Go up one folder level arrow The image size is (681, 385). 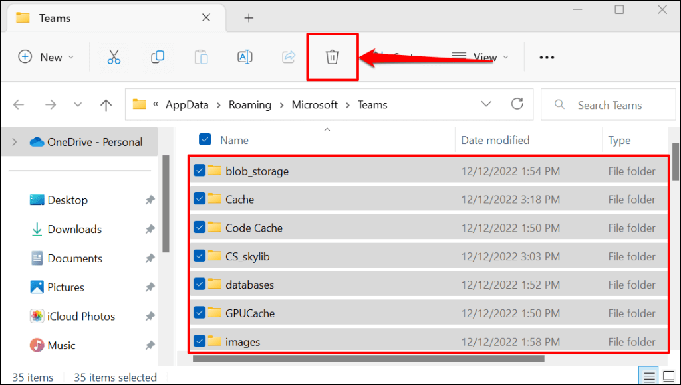106,105
